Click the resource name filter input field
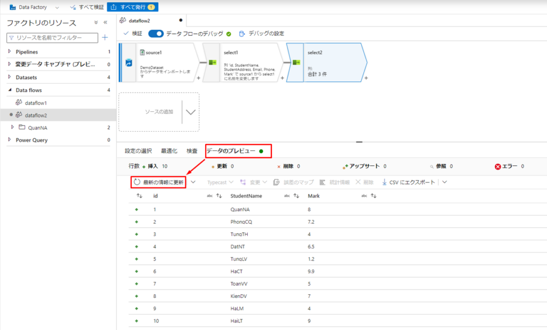 52,38
